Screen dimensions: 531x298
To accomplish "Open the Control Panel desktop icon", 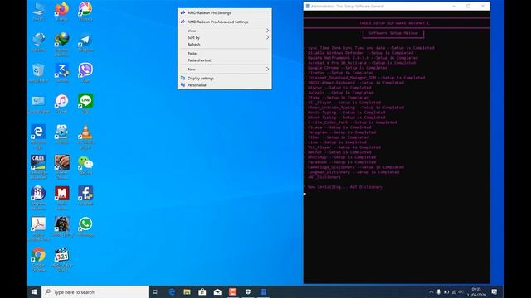I will (38, 103).
